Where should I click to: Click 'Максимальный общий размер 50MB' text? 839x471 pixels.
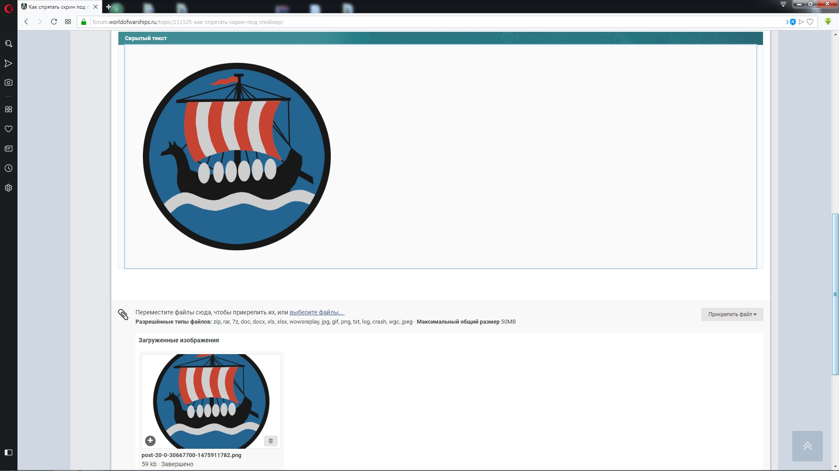coord(466,322)
